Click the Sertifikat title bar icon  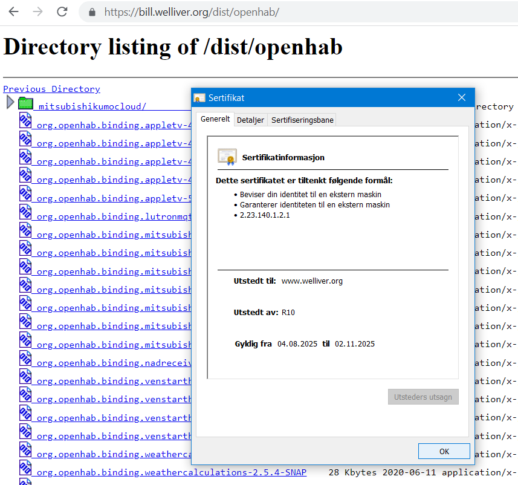coord(198,97)
